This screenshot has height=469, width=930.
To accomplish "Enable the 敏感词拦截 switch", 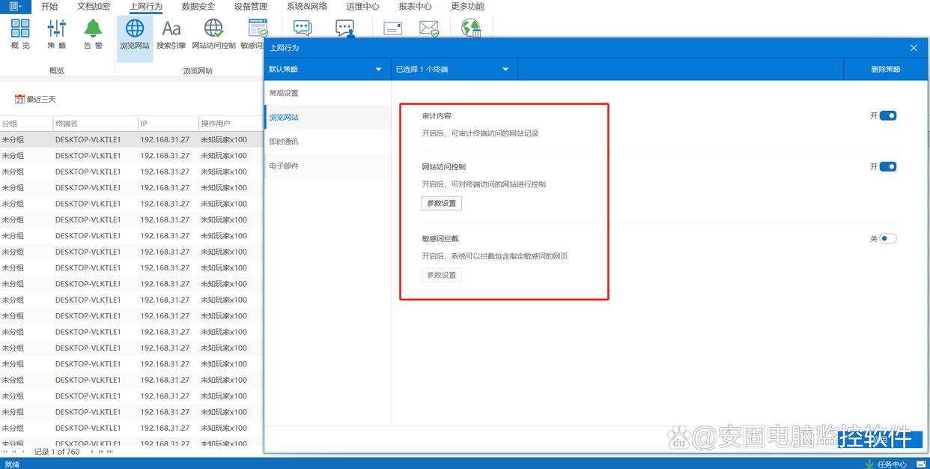I will (x=887, y=239).
